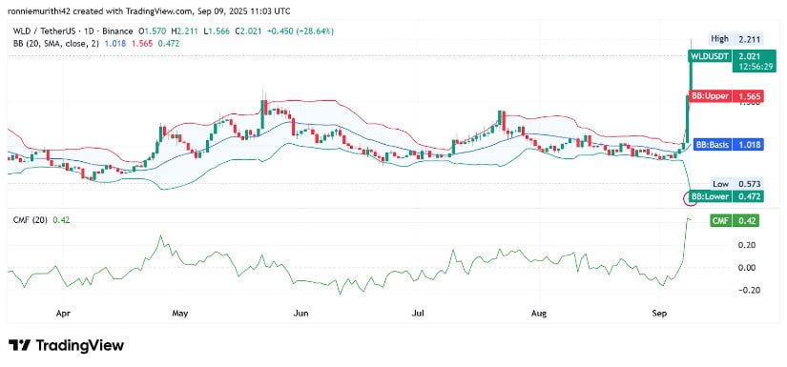Click the CMF (20) indicator legend
The image size is (787, 367).
(31, 219)
